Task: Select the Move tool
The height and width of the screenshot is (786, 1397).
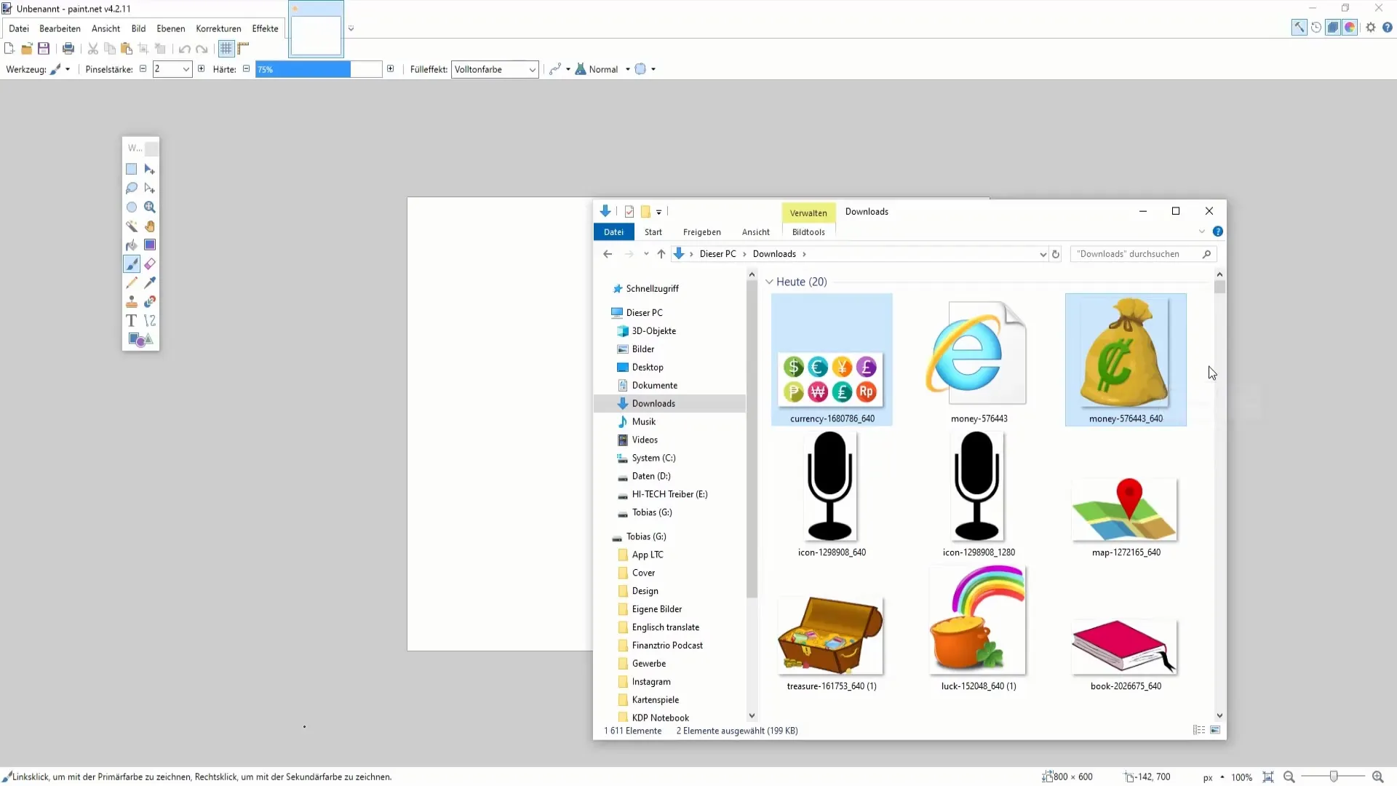Action: tap(151, 169)
